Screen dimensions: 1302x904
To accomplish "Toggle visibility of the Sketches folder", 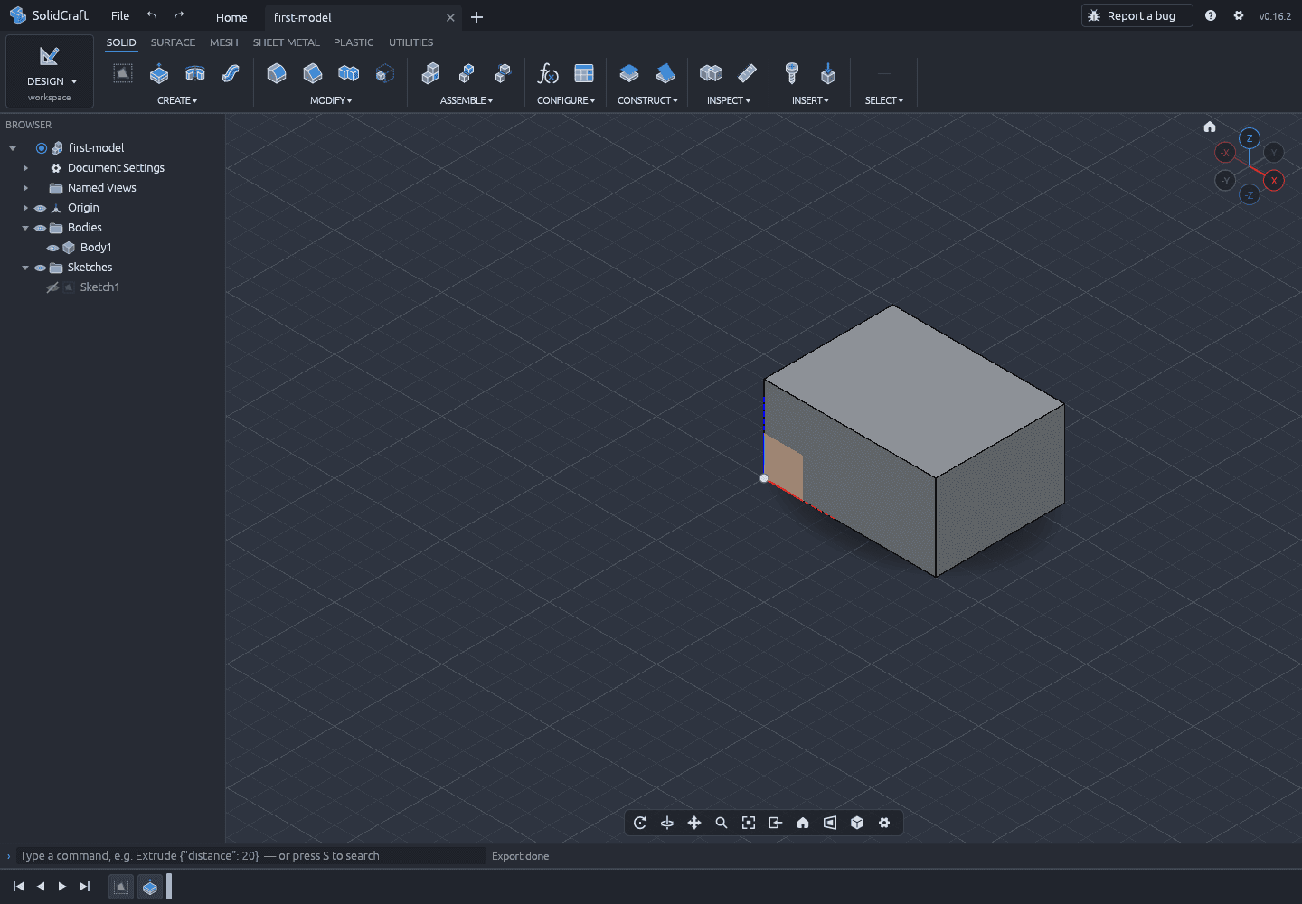I will tap(40, 268).
